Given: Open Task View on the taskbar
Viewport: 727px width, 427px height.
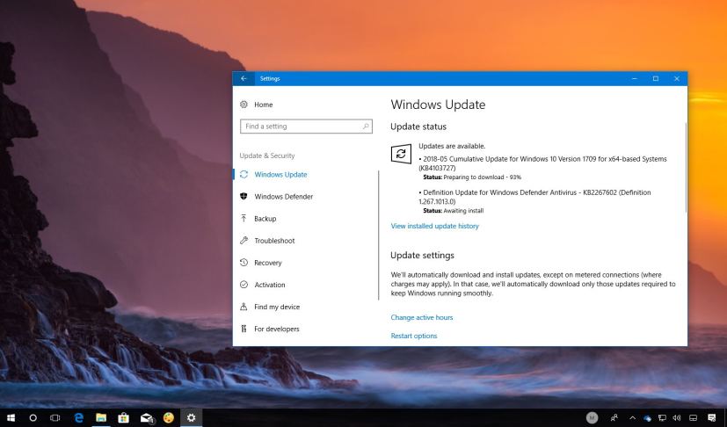Looking at the screenshot, I should point(55,417).
